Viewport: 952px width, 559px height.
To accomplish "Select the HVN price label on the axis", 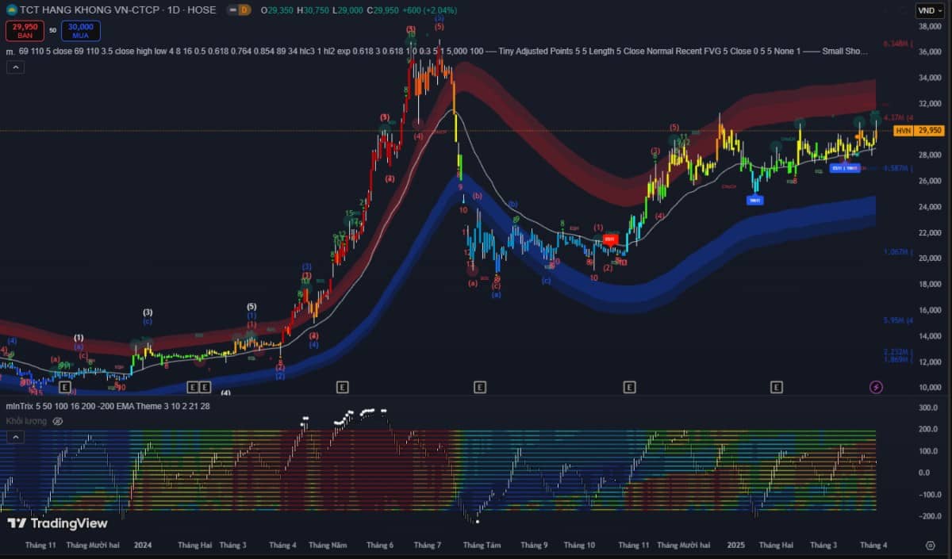I will (x=902, y=131).
